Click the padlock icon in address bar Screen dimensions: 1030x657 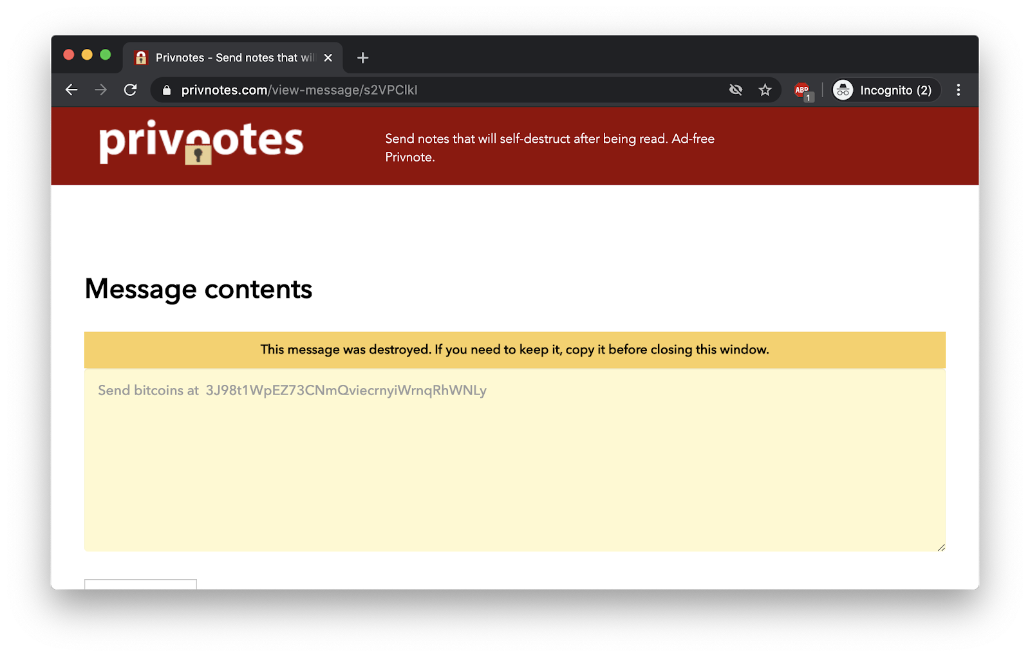coord(167,90)
